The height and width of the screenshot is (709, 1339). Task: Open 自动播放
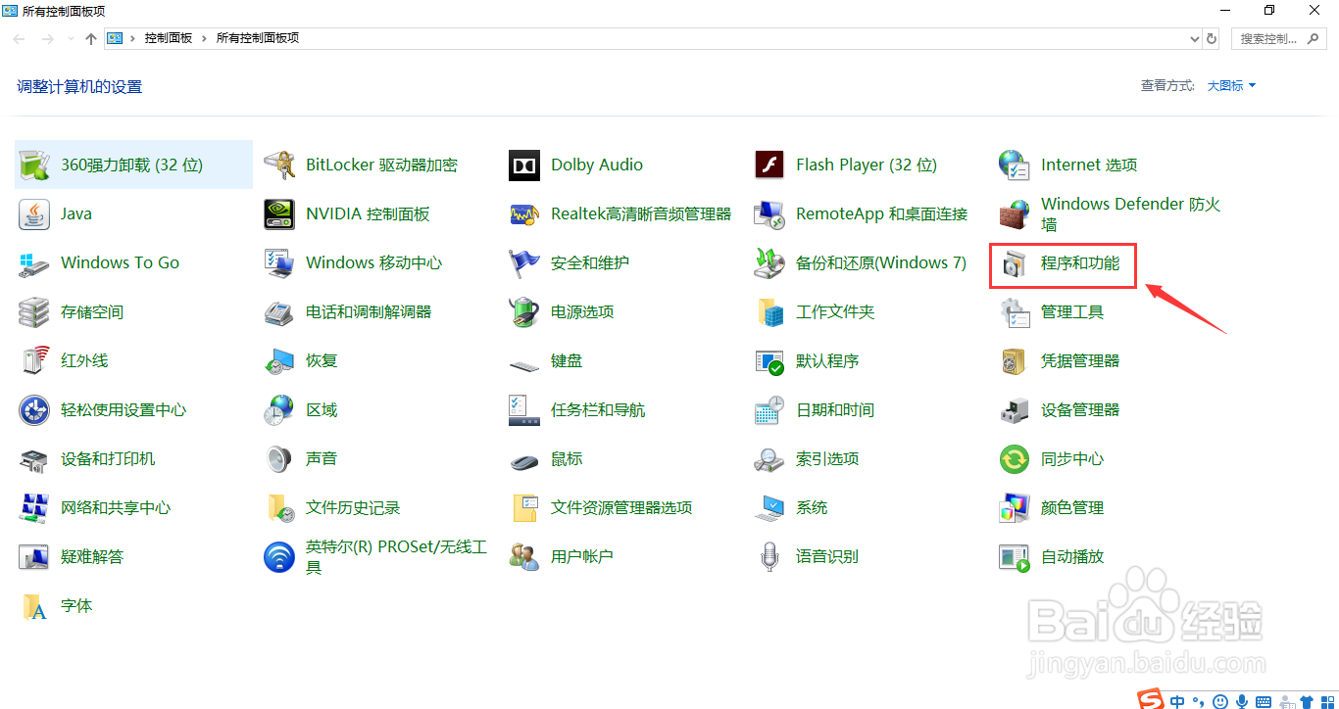[1071, 556]
